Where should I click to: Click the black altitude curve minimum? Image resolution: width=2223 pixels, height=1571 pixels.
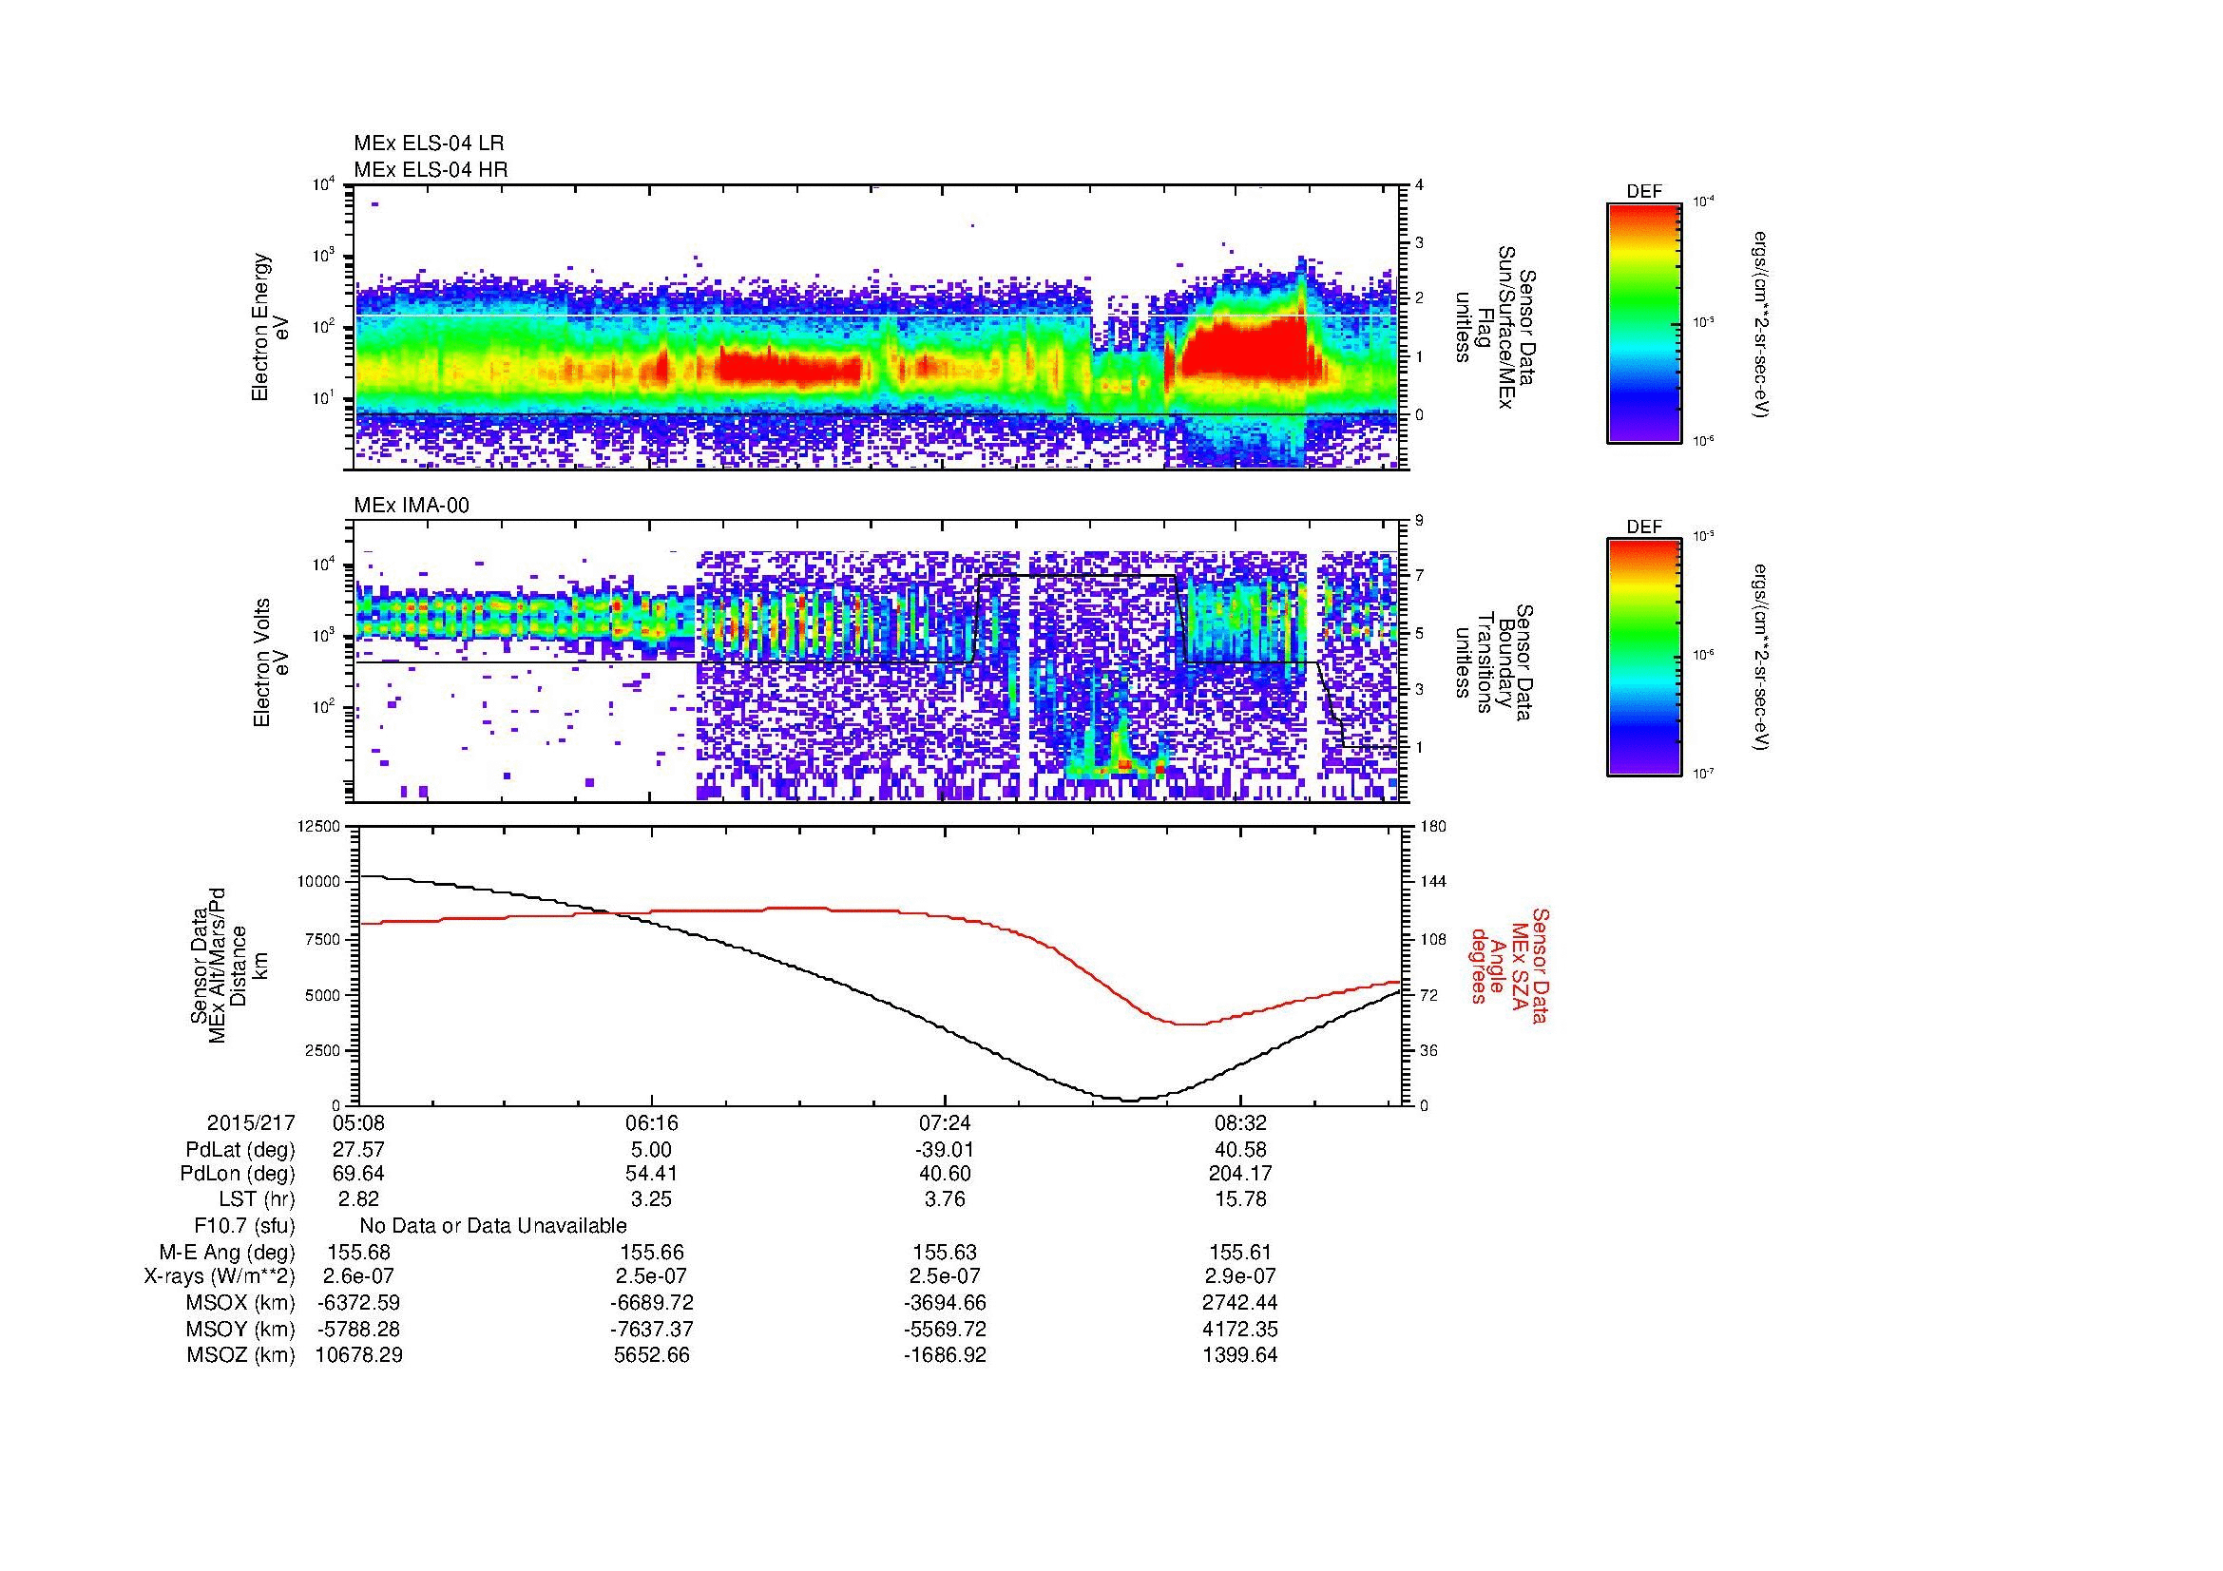(1129, 1100)
